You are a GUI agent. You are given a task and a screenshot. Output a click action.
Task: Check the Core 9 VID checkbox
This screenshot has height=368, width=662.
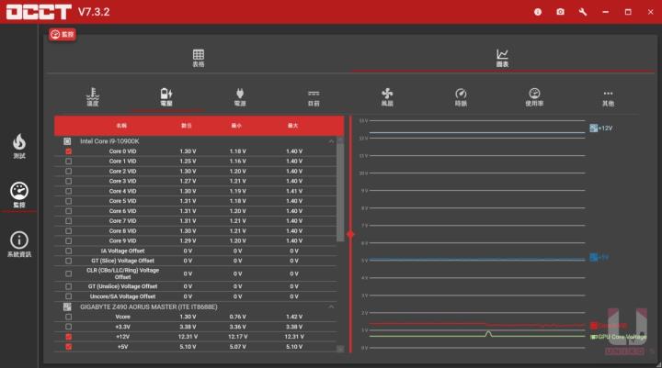[x=68, y=240]
